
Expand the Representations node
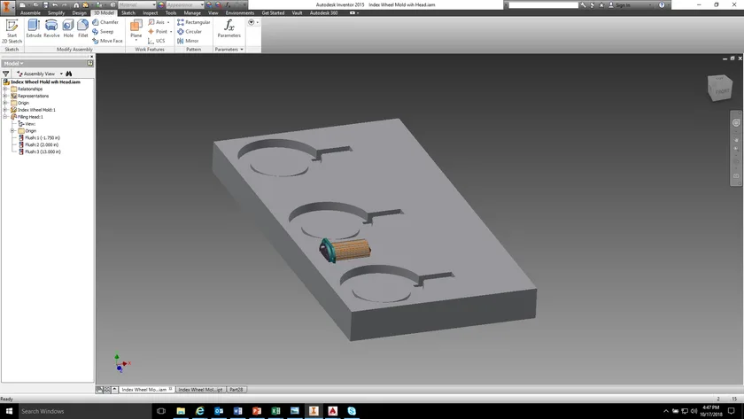point(5,96)
